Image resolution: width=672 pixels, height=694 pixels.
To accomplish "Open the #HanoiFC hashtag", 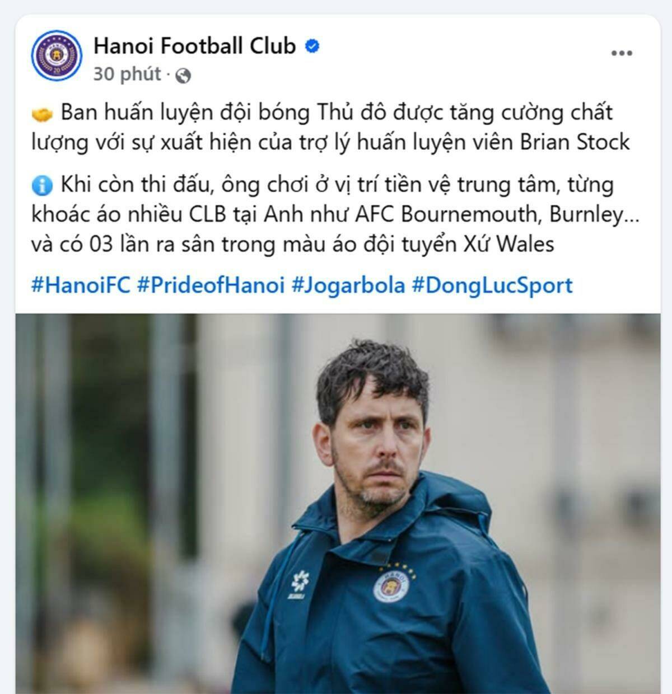I will (x=81, y=285).
